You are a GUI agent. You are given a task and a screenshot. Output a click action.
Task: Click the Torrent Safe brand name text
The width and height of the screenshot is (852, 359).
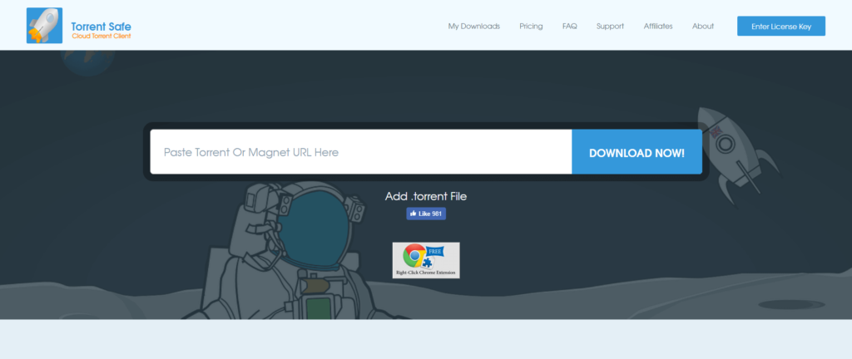click(101, 26)
